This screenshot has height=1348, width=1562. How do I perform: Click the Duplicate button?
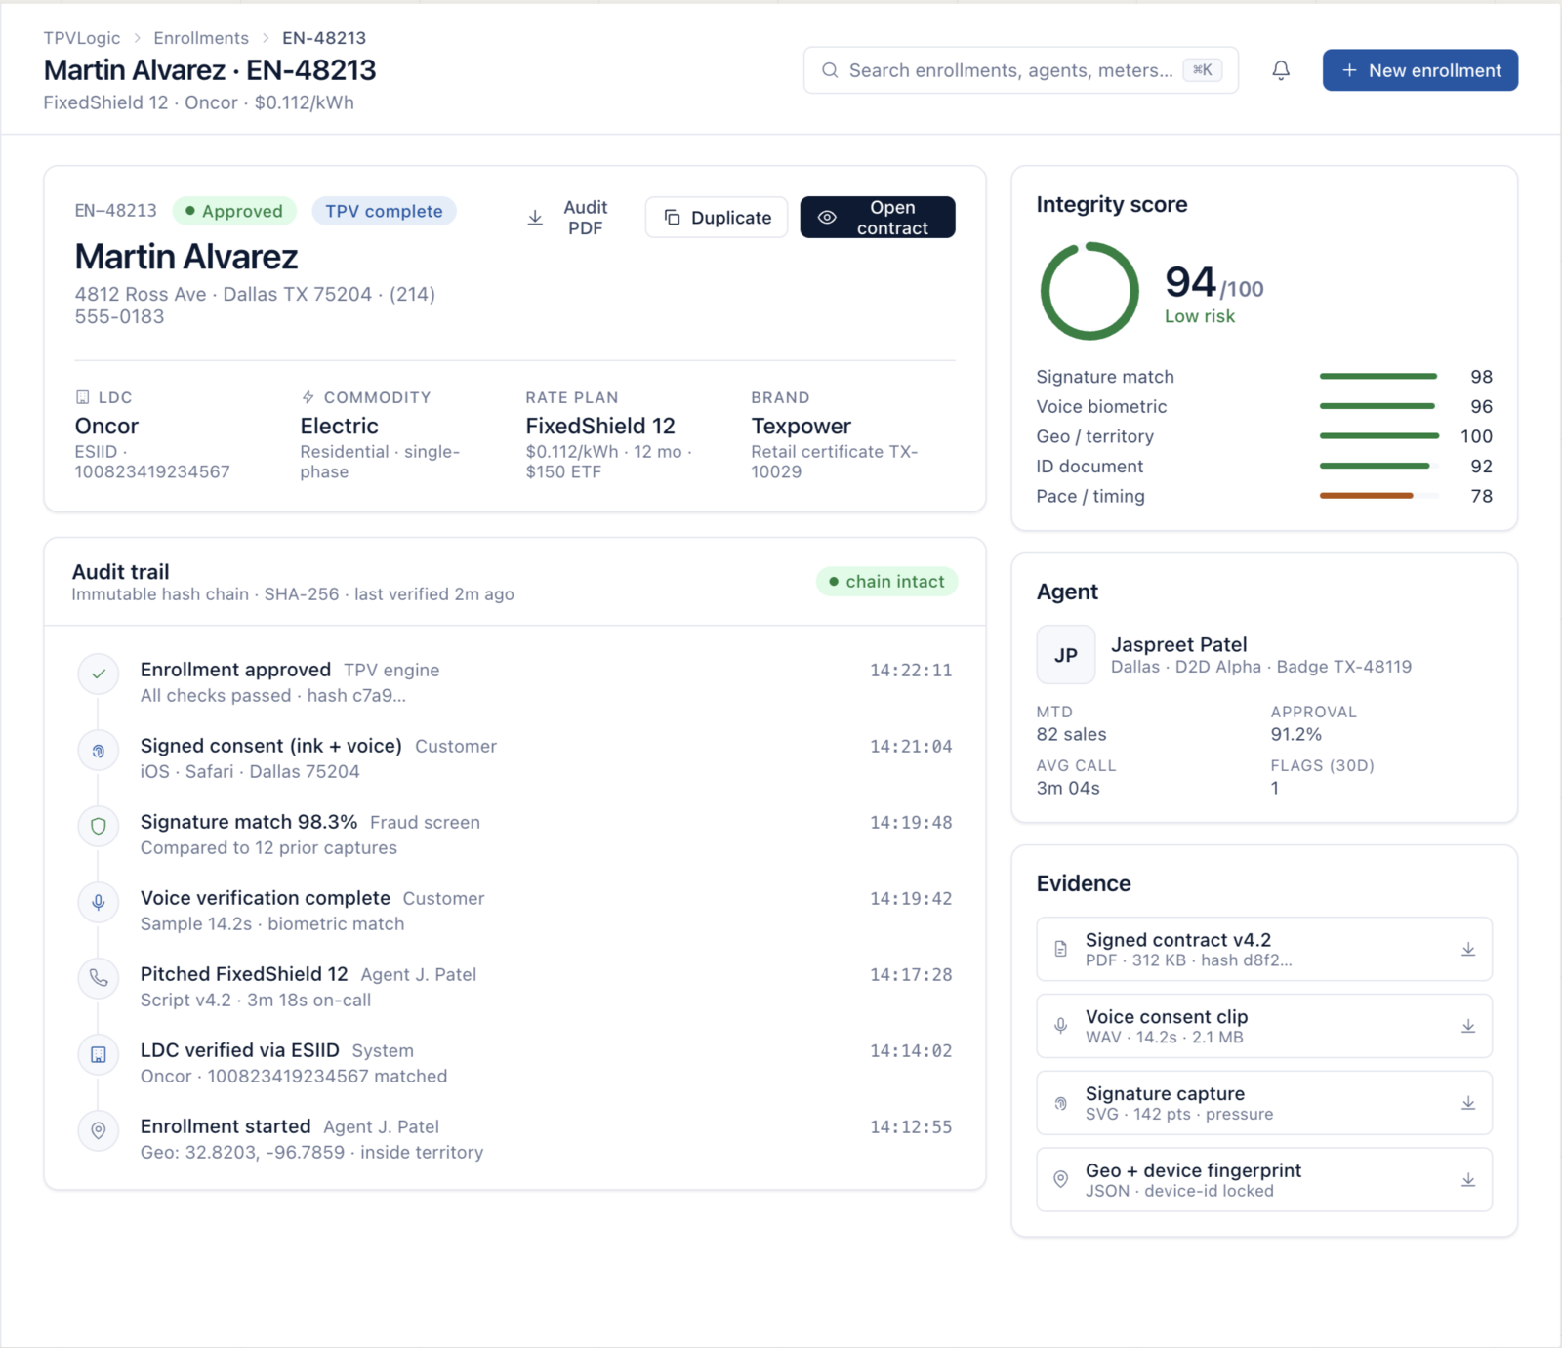click(717, 217)
